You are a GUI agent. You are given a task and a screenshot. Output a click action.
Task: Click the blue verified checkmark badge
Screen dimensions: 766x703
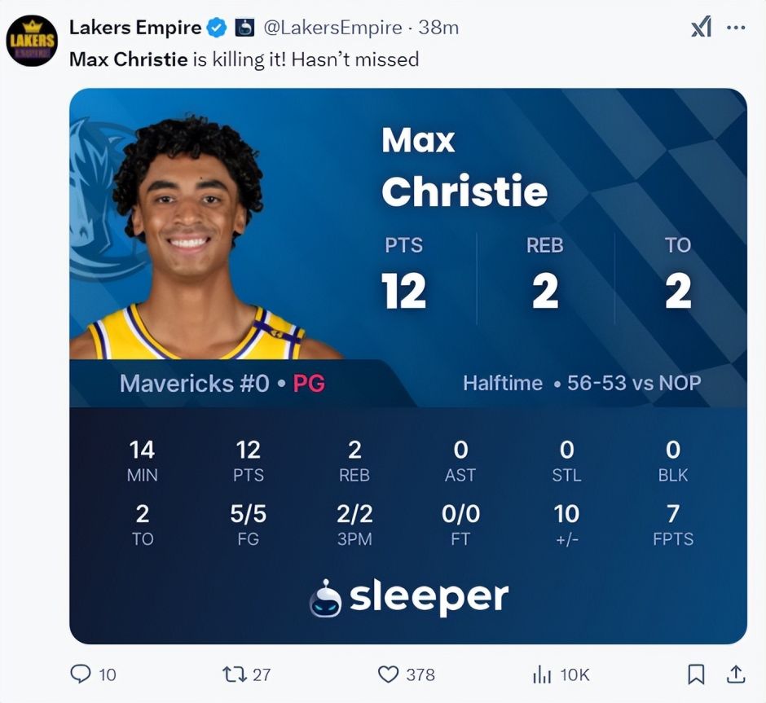click(x=216, y=28)
